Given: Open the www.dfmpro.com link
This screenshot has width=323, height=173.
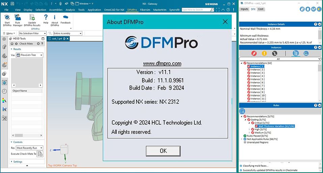Looking at the screenshot, I should (x=162, y=63).
